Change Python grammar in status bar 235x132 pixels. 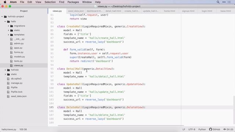(202, 129)
